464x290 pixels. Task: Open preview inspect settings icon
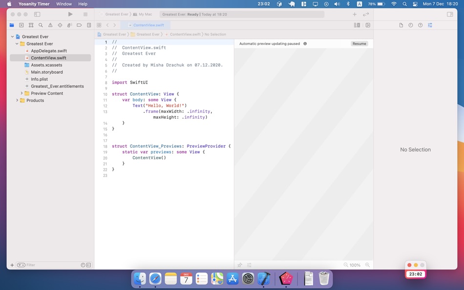pos(249,265)
